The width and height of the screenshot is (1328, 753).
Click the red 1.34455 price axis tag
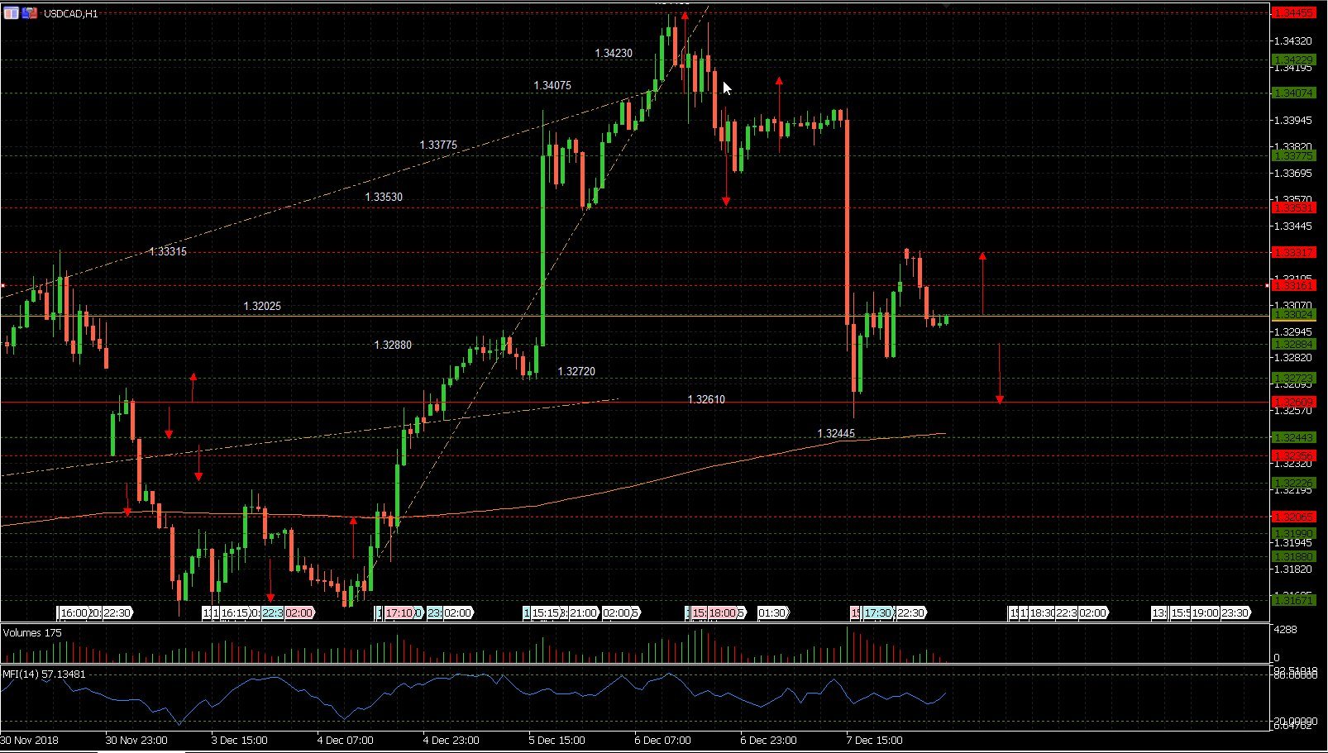point(1294,13)
